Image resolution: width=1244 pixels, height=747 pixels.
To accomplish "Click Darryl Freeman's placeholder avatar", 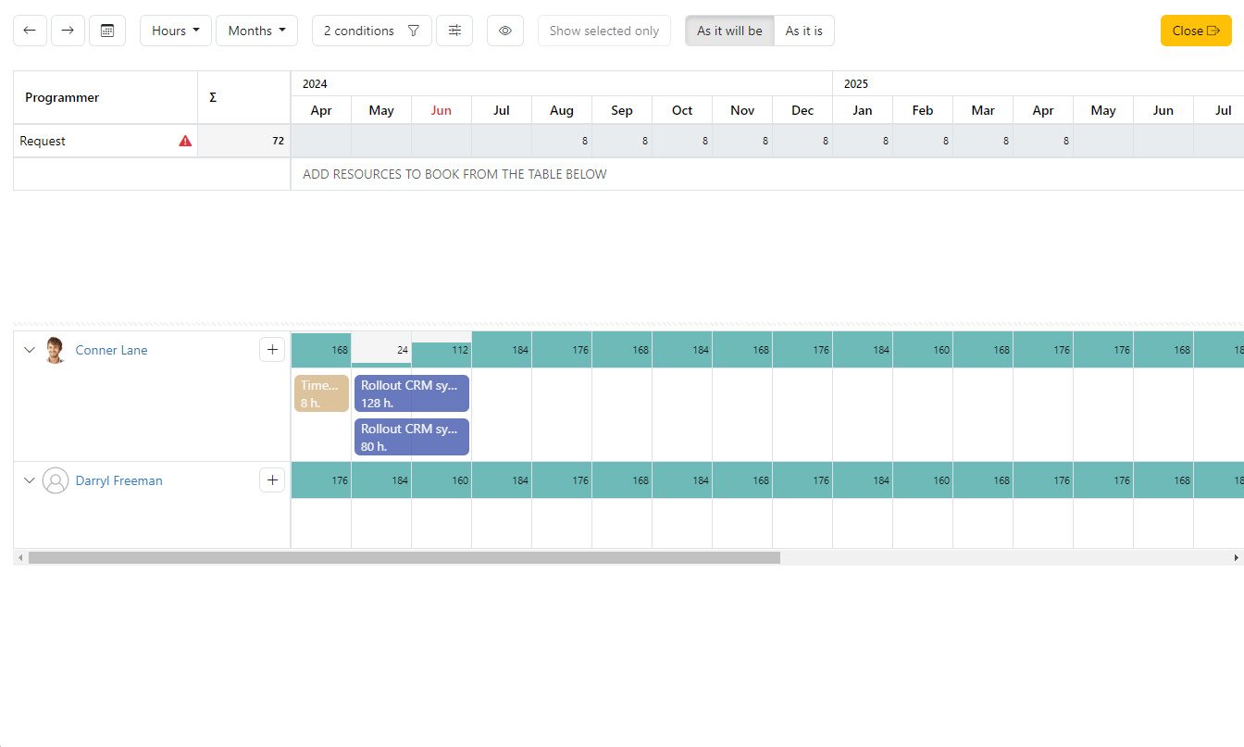I will (x=56, y=480).
